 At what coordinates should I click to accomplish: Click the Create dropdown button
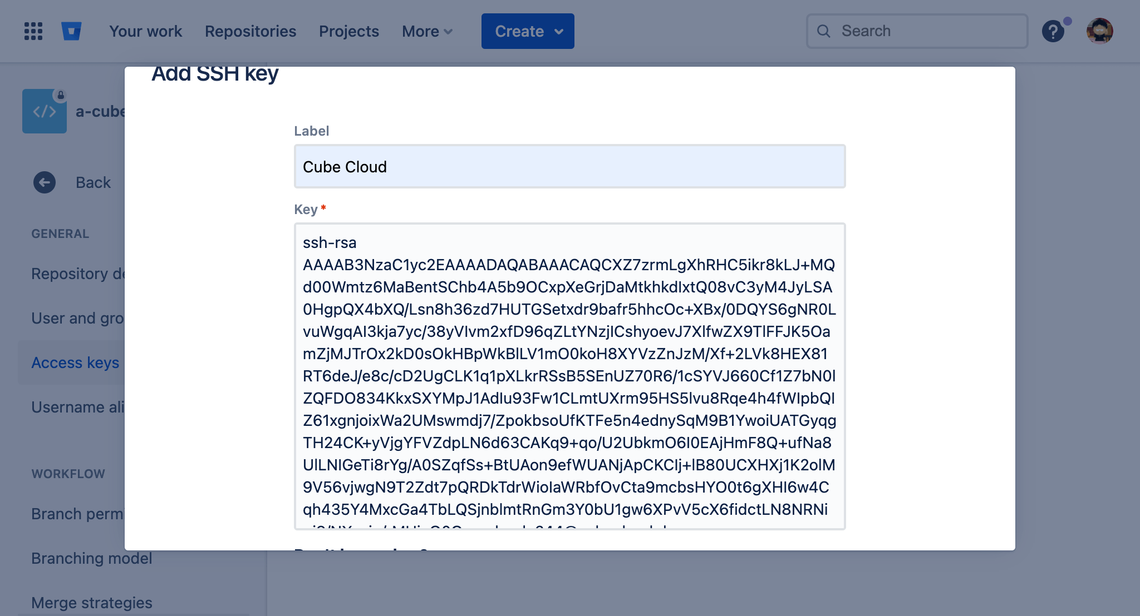(529, 31)
